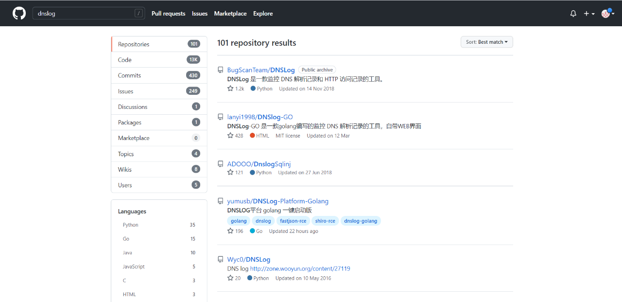Open the yumusb/DNSLog-Platform-Golang repository
622x302 pixels.
tap(278, 201)
